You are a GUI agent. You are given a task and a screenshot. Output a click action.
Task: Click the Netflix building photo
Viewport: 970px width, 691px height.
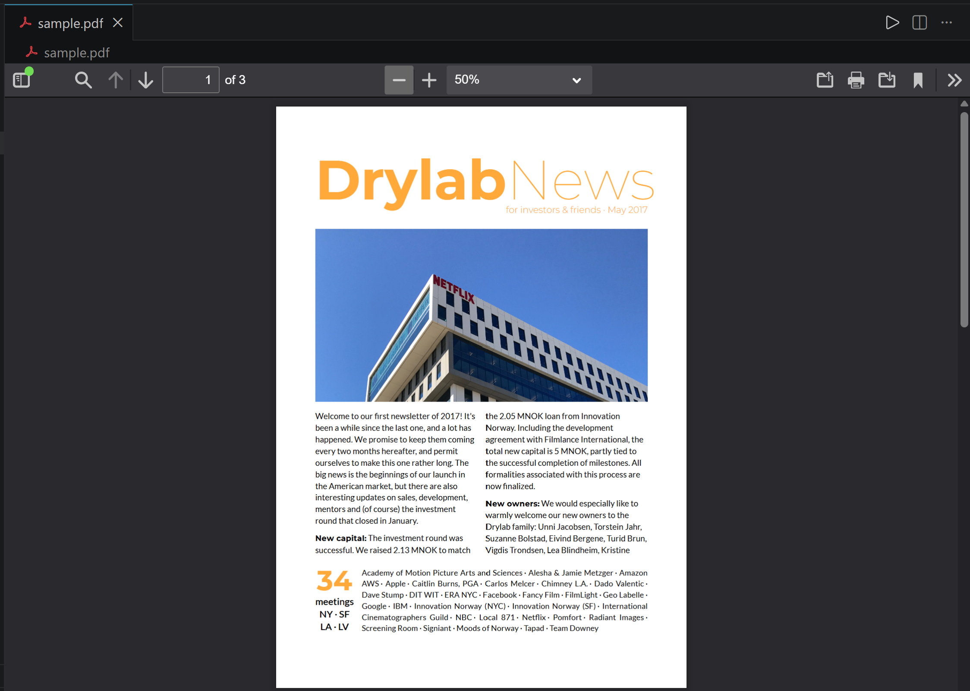click(481, 315)
